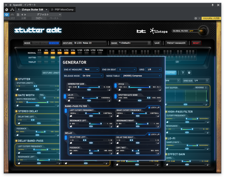Click 比較 (compare) in host toolbar

tap(24, 18)
